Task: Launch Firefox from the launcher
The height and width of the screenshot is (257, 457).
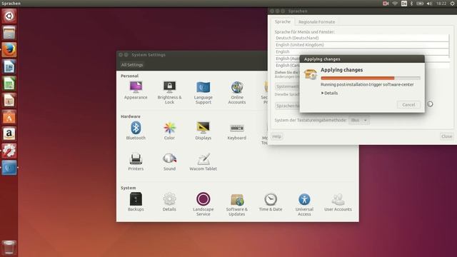Action: point(9,49)
